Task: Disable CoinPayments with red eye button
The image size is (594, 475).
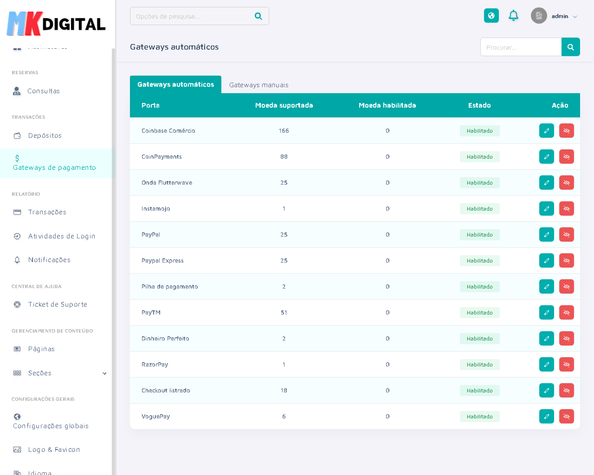Action: click(566, 157)
